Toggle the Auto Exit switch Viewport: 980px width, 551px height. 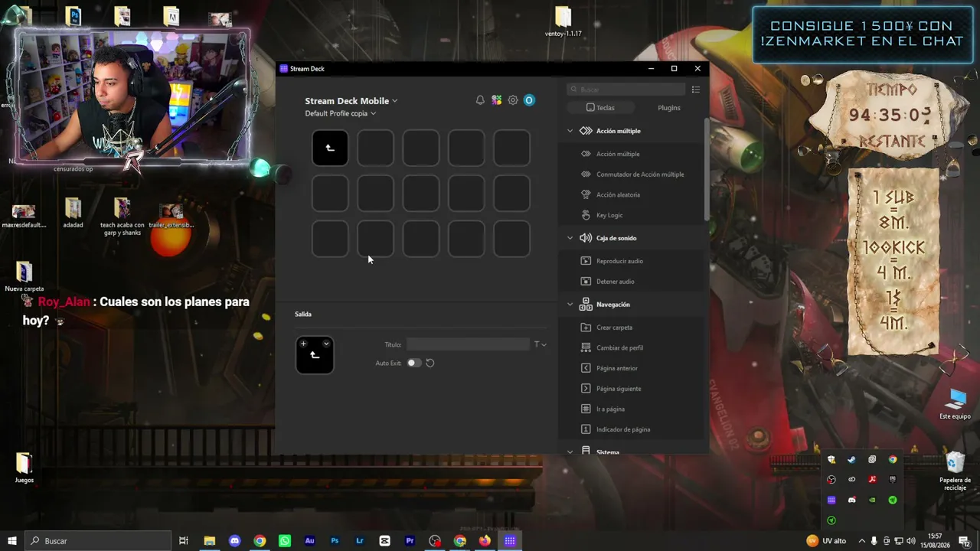tap(413, 363)
